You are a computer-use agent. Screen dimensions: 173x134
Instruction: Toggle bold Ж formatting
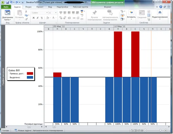pos(33,18)
